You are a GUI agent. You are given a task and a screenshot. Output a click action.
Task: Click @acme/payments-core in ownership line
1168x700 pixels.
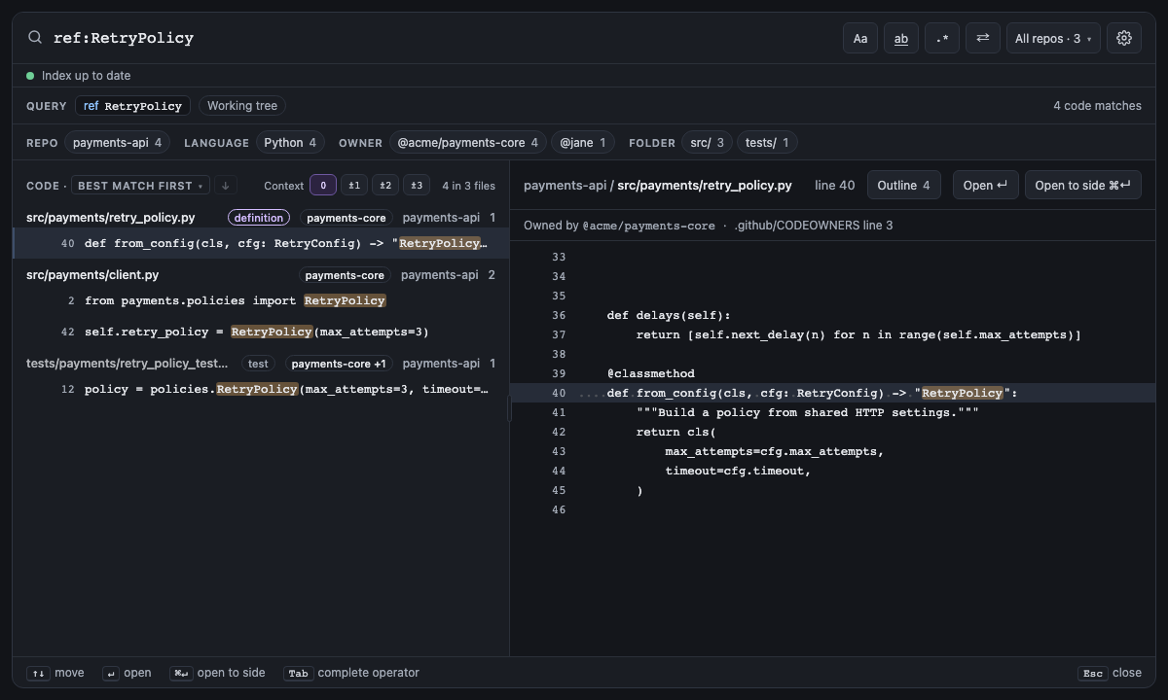[648, 226]
